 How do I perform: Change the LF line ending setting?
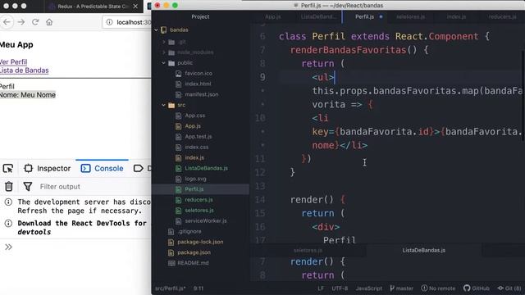(x=321, y=288)
